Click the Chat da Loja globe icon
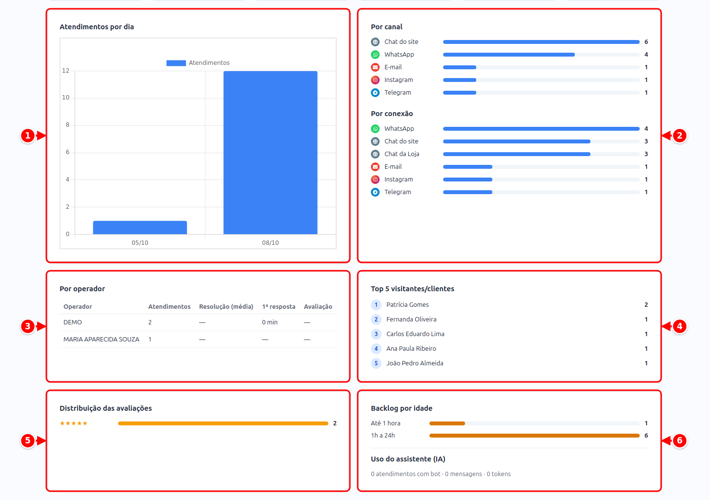Viewport: 710px width, 500px height. (x=375, y=154)
